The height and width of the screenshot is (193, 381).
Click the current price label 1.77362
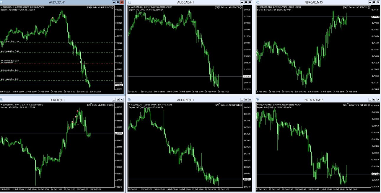click(375, 17)
